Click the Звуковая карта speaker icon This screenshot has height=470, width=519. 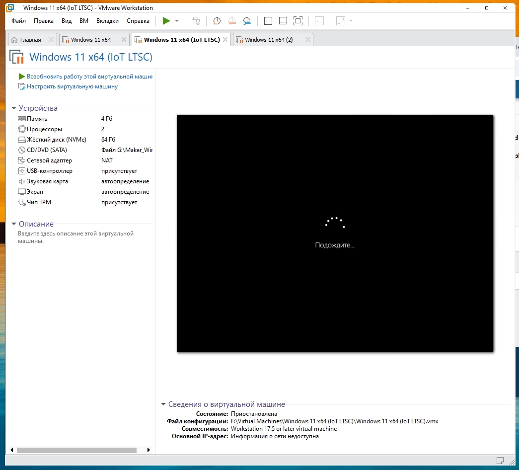pos(21,181)
